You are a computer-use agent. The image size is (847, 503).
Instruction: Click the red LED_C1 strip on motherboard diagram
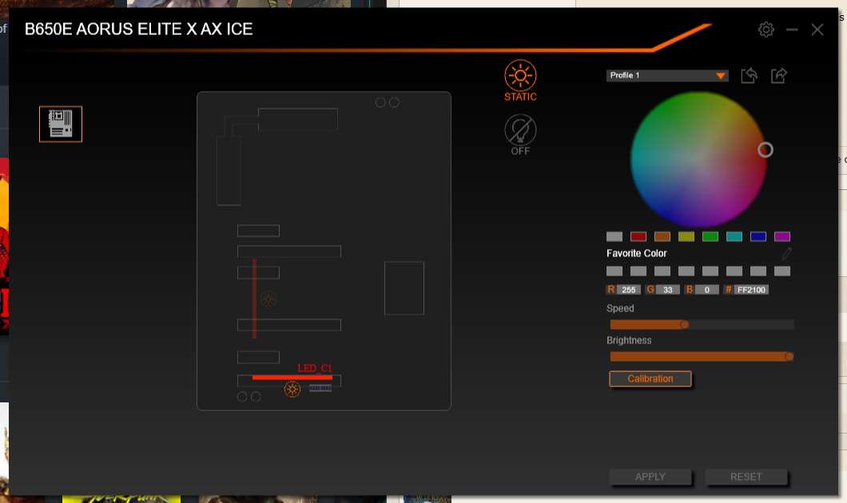pyautogui.click(x=292, y=377)
